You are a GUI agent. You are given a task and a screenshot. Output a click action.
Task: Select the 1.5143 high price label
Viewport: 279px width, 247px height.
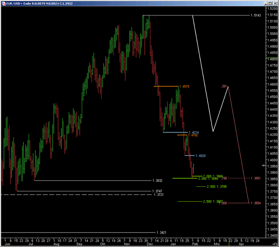256,15
